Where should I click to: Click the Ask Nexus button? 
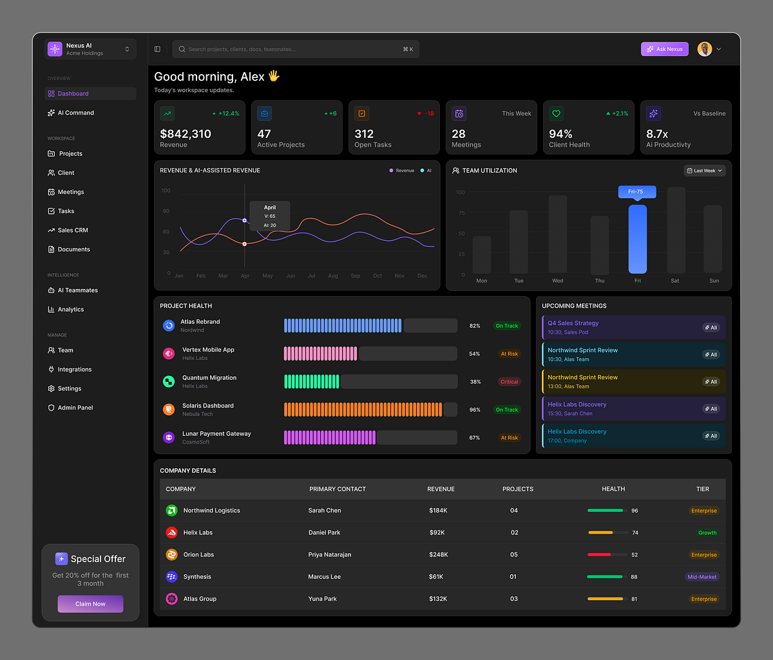click(665, 49)
